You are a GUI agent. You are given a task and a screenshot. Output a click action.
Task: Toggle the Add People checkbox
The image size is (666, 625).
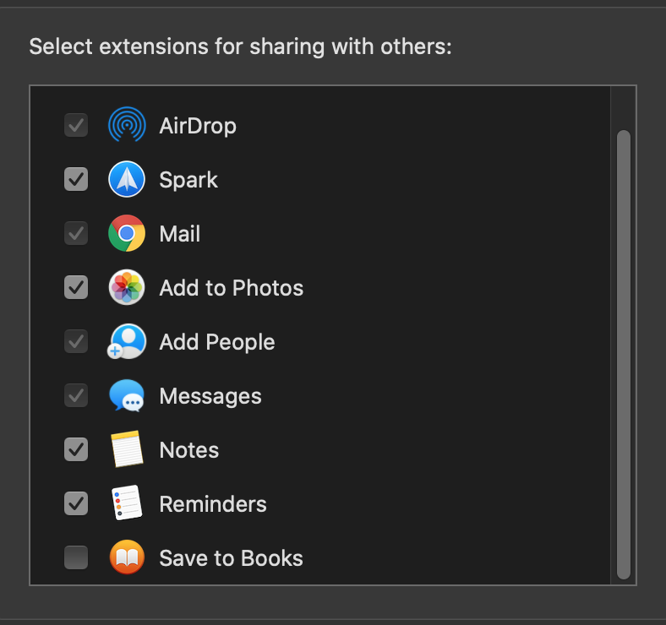click(x=76, y=341)
